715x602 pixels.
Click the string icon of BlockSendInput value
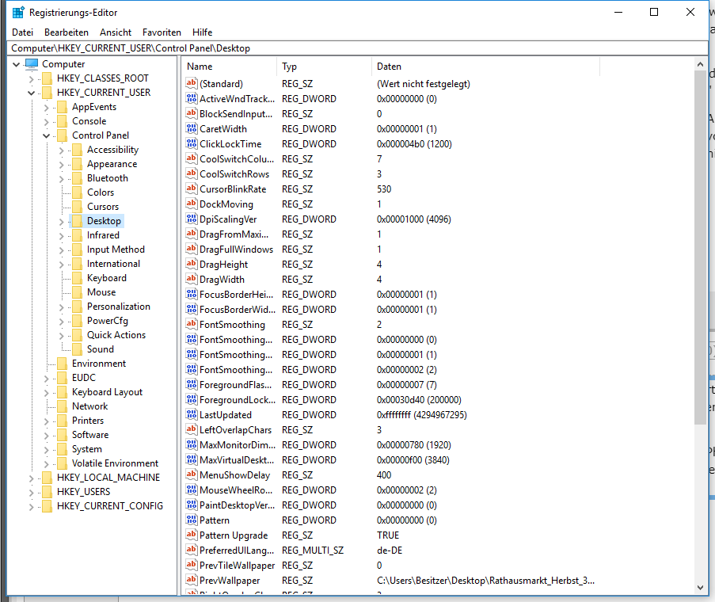tap(192, 113)
